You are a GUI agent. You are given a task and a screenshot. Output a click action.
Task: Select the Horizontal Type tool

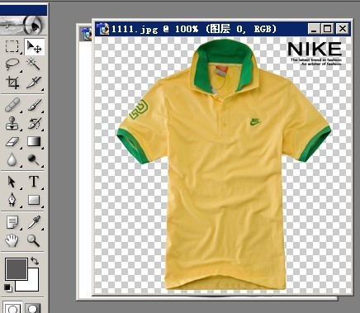[x=34, y=182]
